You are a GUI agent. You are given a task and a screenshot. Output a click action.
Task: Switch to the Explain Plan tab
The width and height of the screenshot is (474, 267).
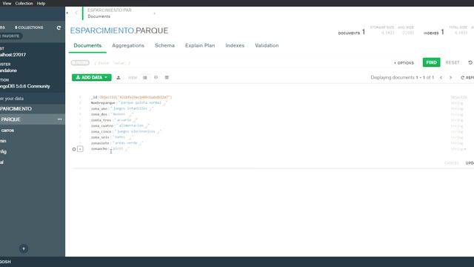(x=200, y=45)
